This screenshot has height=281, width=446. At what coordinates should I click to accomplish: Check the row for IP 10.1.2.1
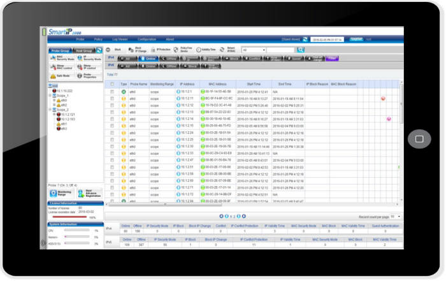pos(112,92)
